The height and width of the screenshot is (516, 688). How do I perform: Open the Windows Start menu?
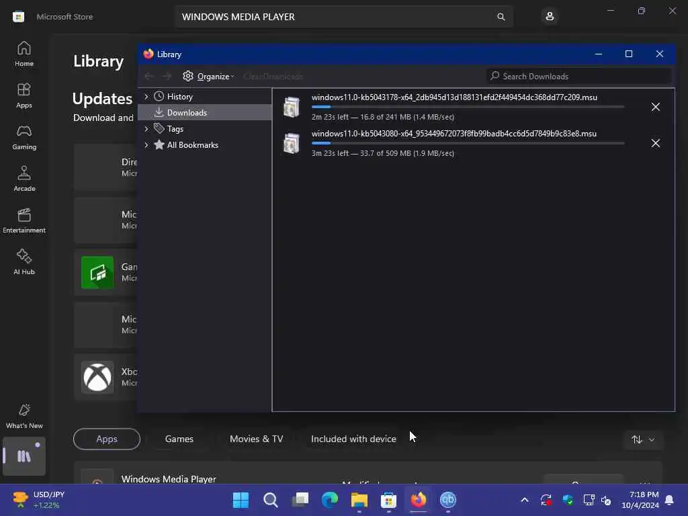(x=241, y=500)
